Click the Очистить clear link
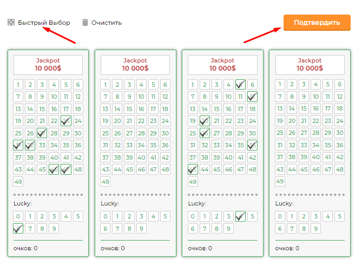The height and width of the screenshot is (267, 362). [x=107, y=23]
